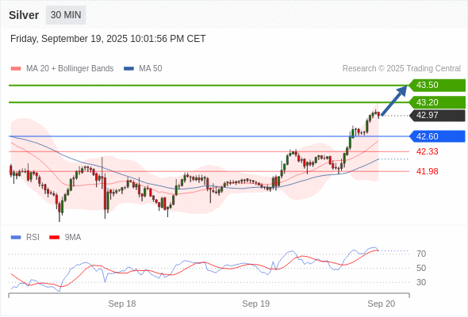Click the RSI legend label

point(33,238)
